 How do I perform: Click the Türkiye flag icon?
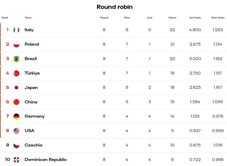point(16,73)
